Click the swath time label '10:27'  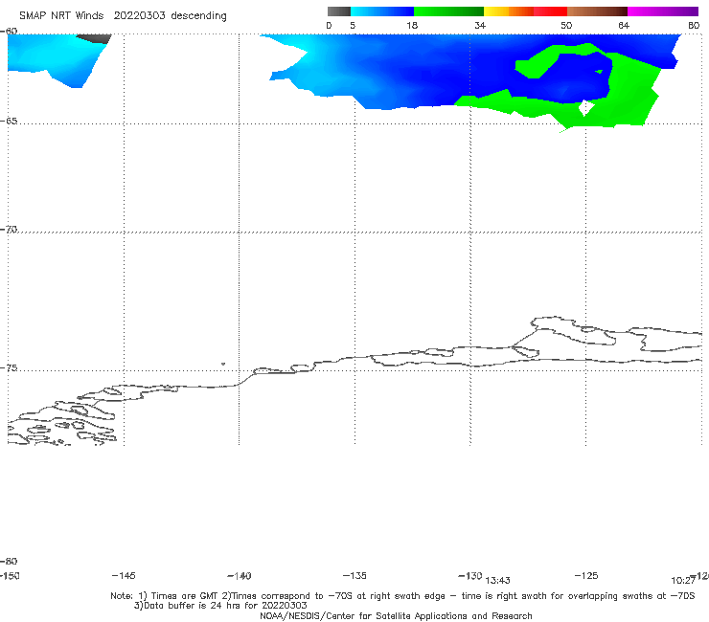tap(683, 581)
